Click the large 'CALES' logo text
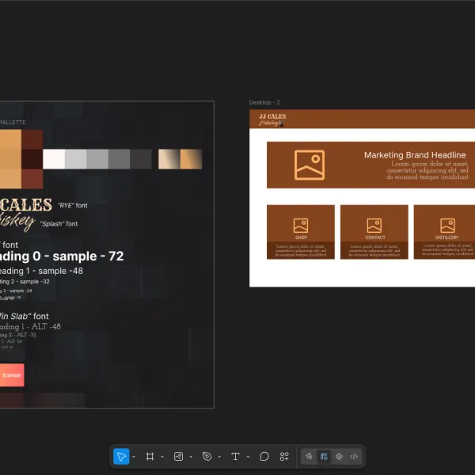The image size is (475, 475). tap(26, 205)
